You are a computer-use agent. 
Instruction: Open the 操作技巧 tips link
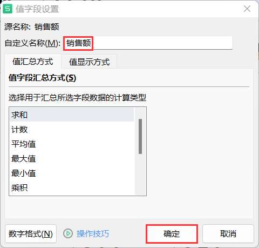(93, 233)
